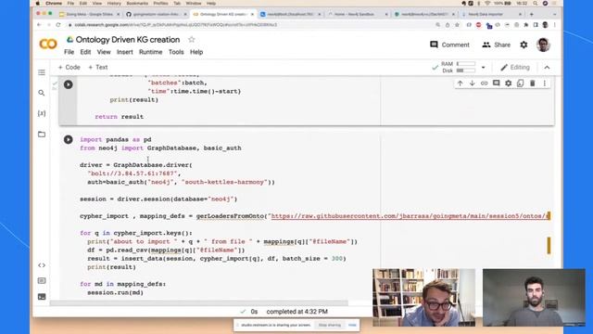This screenshot has width=593, height=334.
Task: Move cell down arrow in cell toolbar
Action: click(x=472, y=83)
